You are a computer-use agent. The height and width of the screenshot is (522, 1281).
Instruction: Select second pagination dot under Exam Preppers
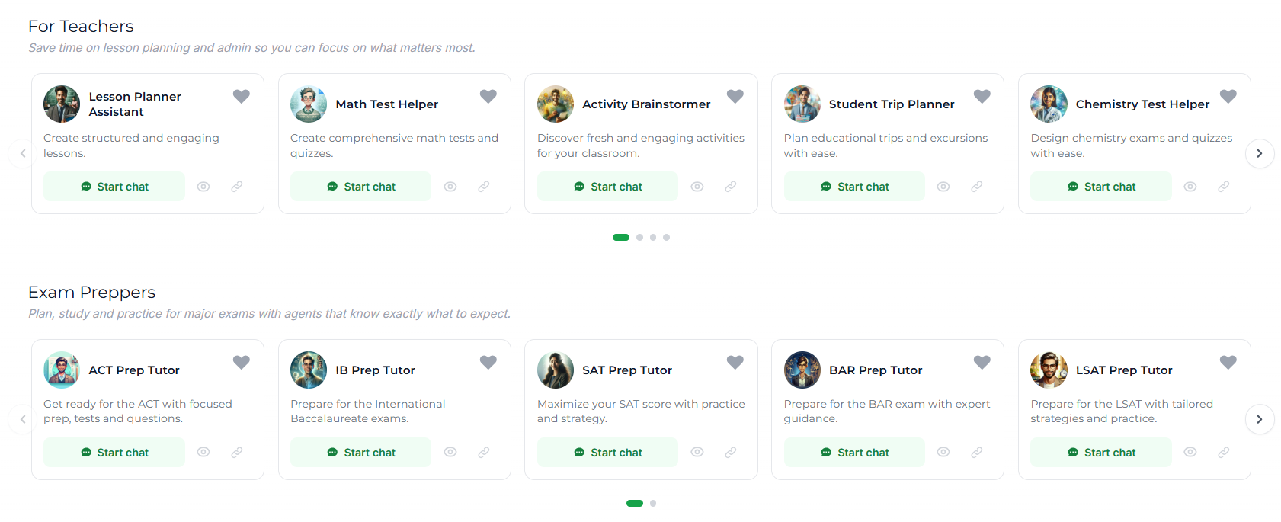click(x=653, y=504)
